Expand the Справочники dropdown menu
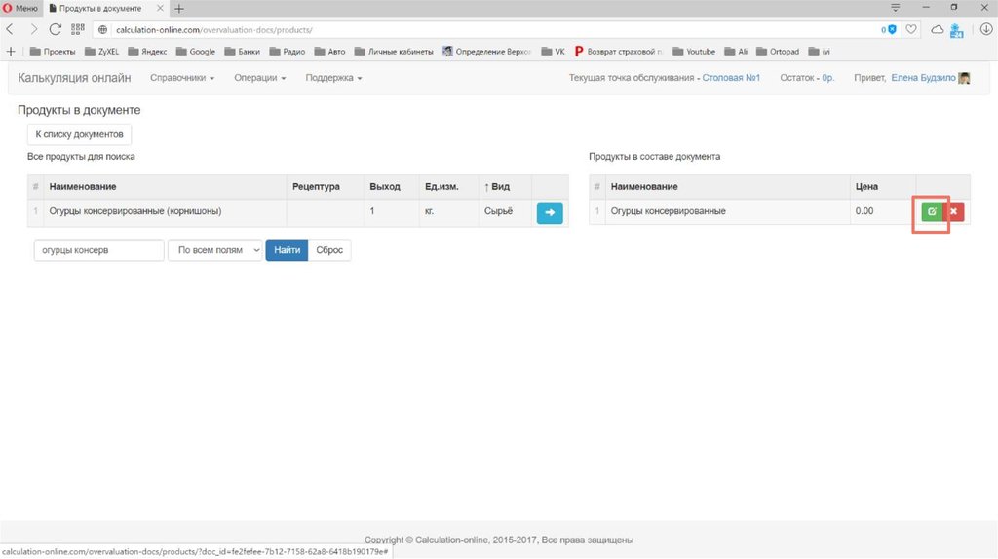 [x=181, y=78]
